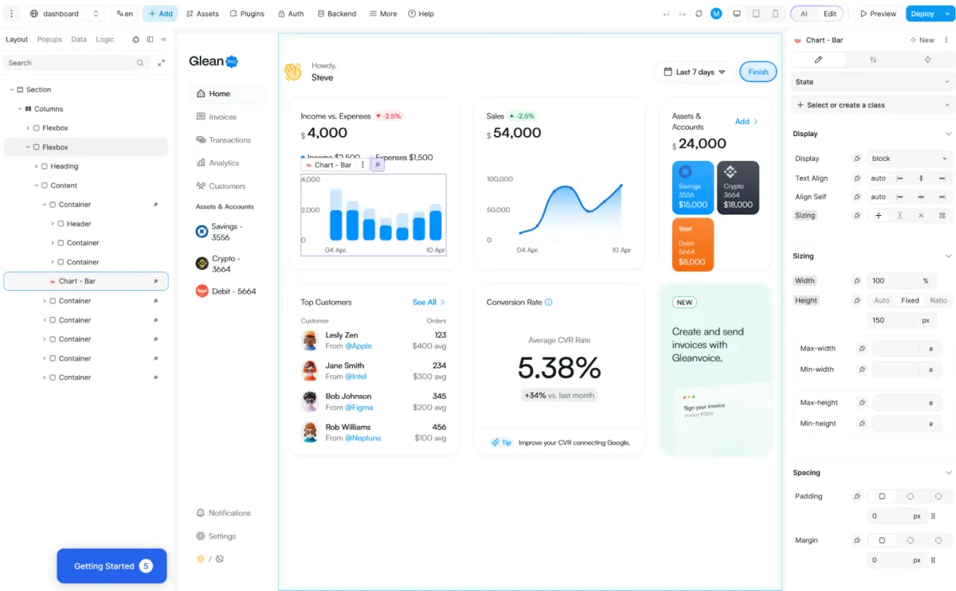The image size is (956, 591).
Task: Open the pencil style tab in right panel
Action: (x=818, y=60)
